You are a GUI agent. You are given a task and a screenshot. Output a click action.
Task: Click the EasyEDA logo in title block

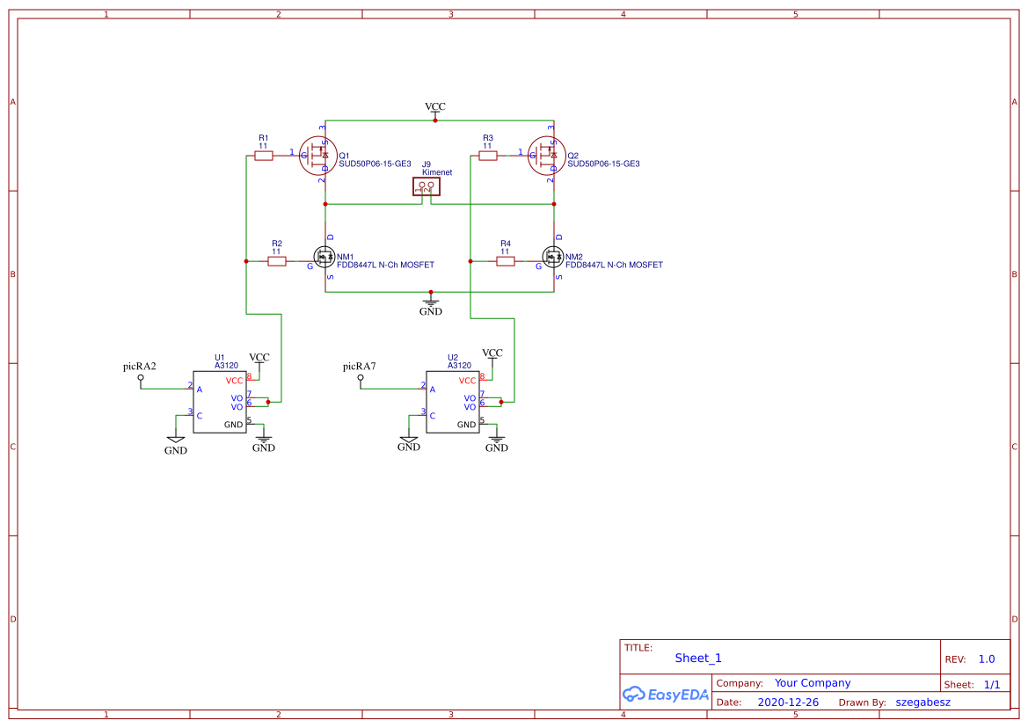(666, 695)
